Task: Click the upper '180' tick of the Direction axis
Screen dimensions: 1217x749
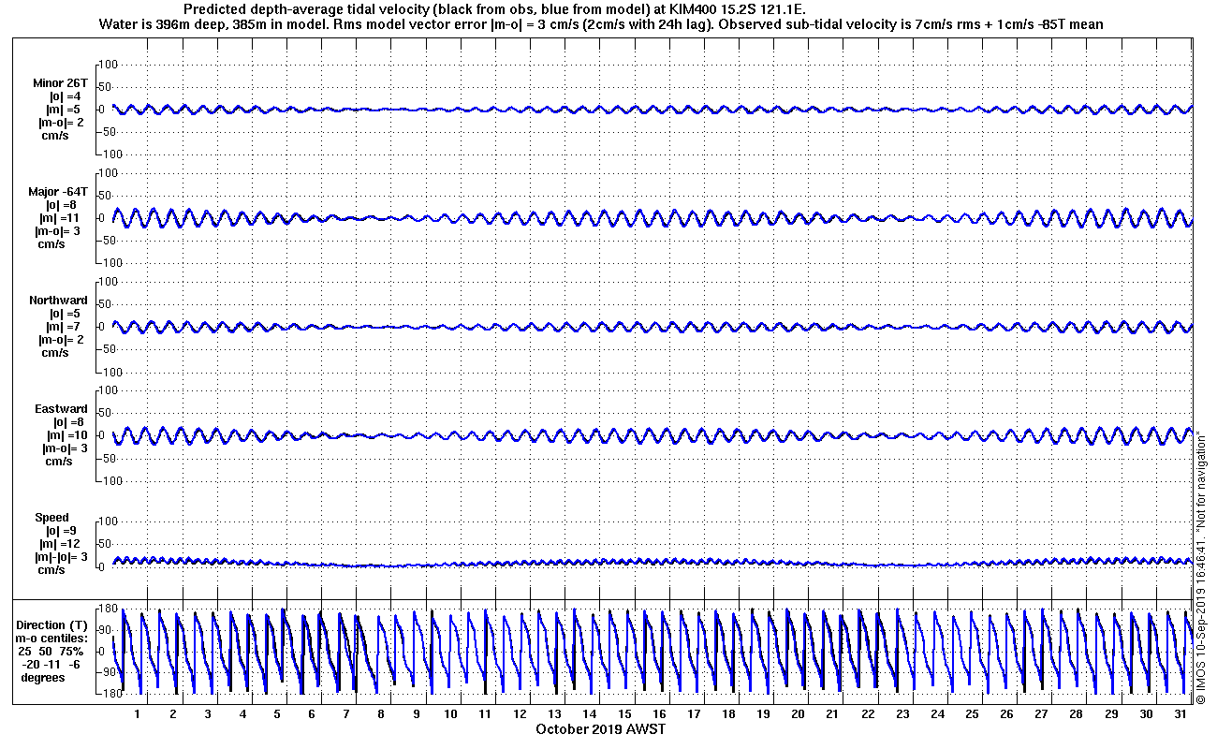Action: 110,609
